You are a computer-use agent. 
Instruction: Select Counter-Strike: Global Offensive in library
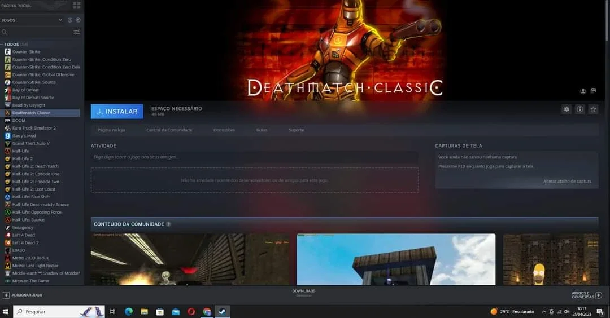pos(42,74)
